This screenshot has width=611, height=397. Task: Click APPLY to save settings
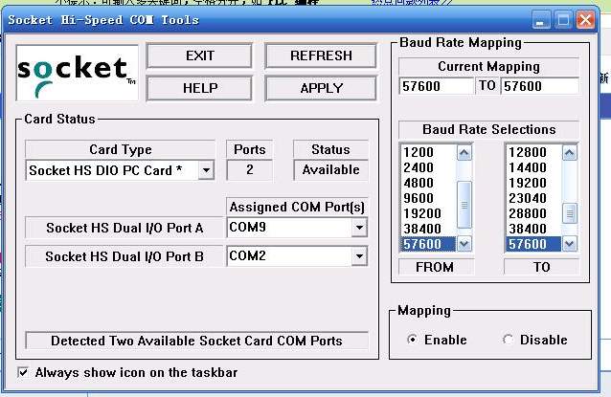pos(321,88)
